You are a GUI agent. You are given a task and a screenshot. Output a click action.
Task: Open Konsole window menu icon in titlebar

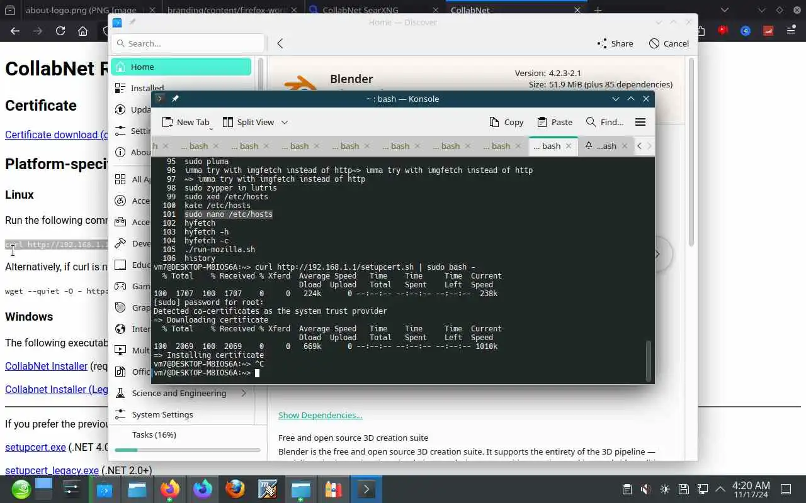tap(160, 99)
